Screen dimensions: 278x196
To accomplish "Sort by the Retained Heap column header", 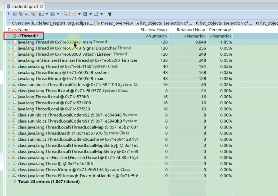I will click(x=188, y=30).
